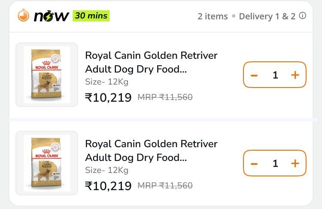
Task: Click the second product's ₹10,219 price
Action: pyautogui.click(x=108, y=186)
